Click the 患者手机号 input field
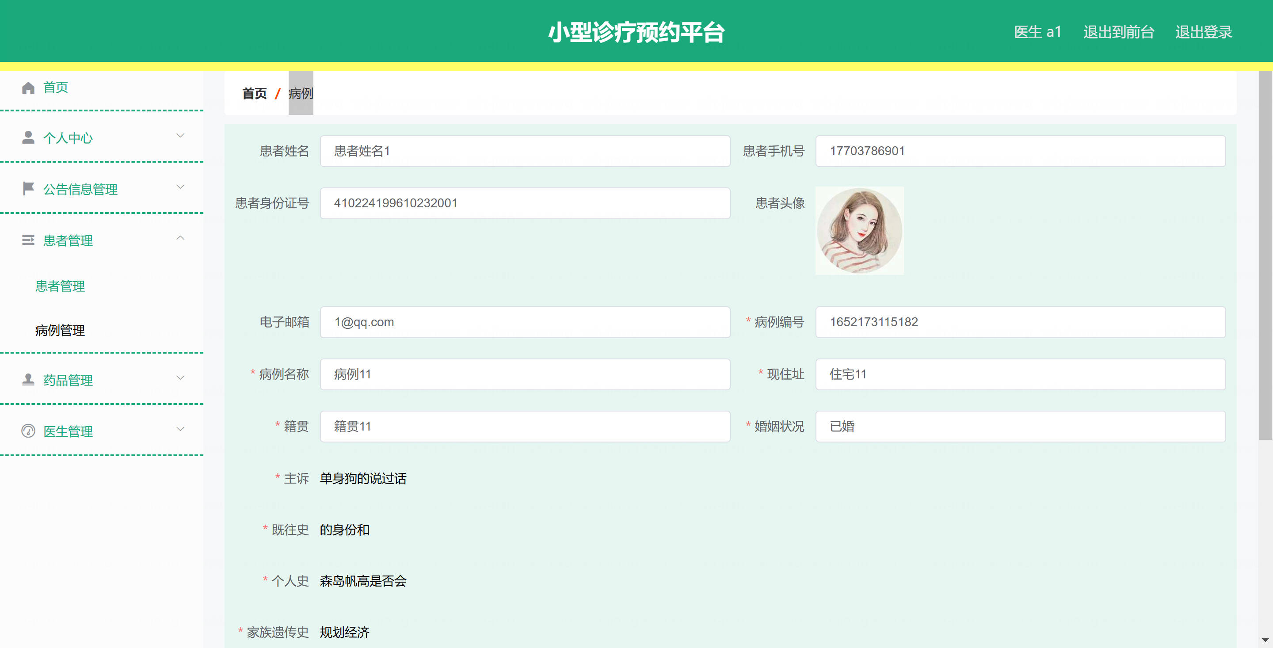This screenshot has height=648, width=1273. [x=1021, y=151]
